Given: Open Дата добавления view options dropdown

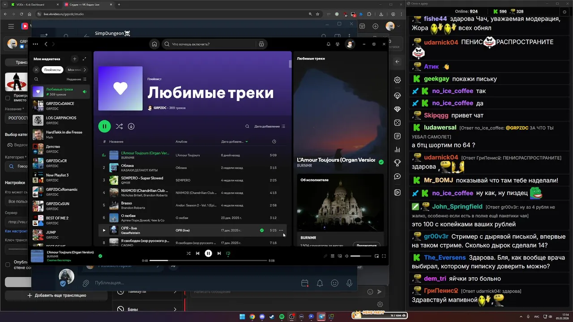Looking at the screenshot, I should (270, 127).
